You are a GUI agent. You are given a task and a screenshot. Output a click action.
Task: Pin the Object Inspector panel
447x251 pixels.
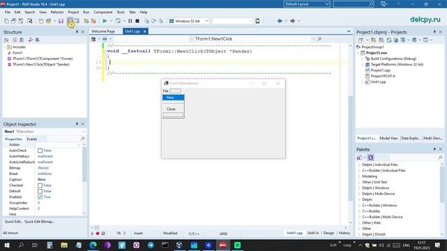coord(77,124)
